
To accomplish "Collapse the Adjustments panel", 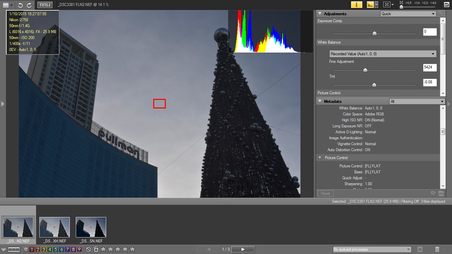I will (320, 14).
